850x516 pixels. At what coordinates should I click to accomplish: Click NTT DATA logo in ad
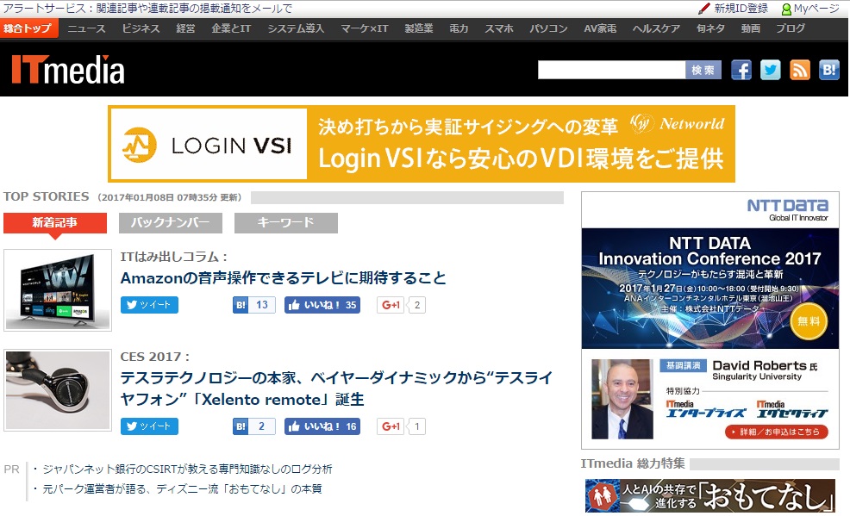tap(788, 209)
